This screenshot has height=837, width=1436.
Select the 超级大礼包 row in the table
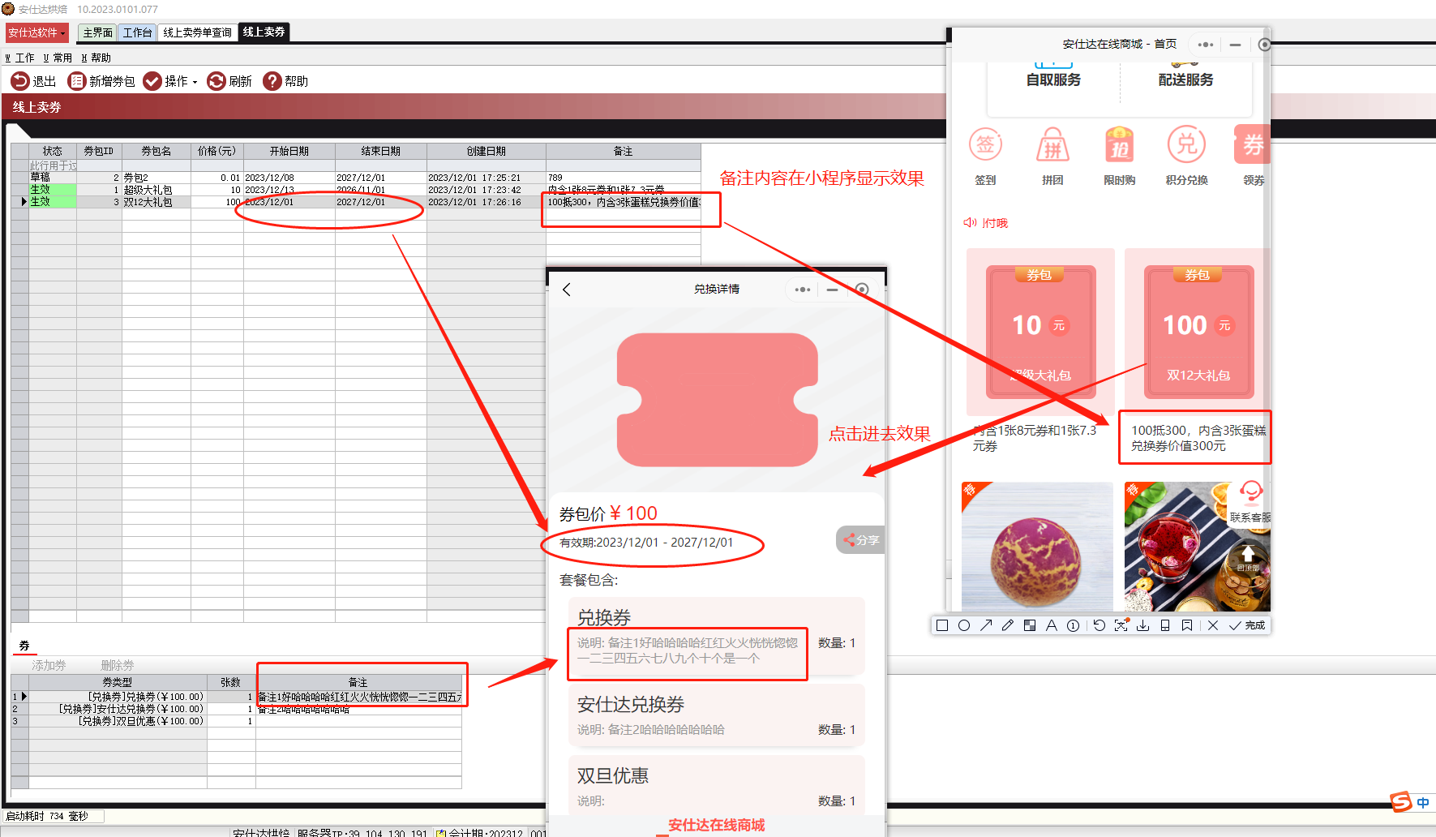(x=356, y=190)
